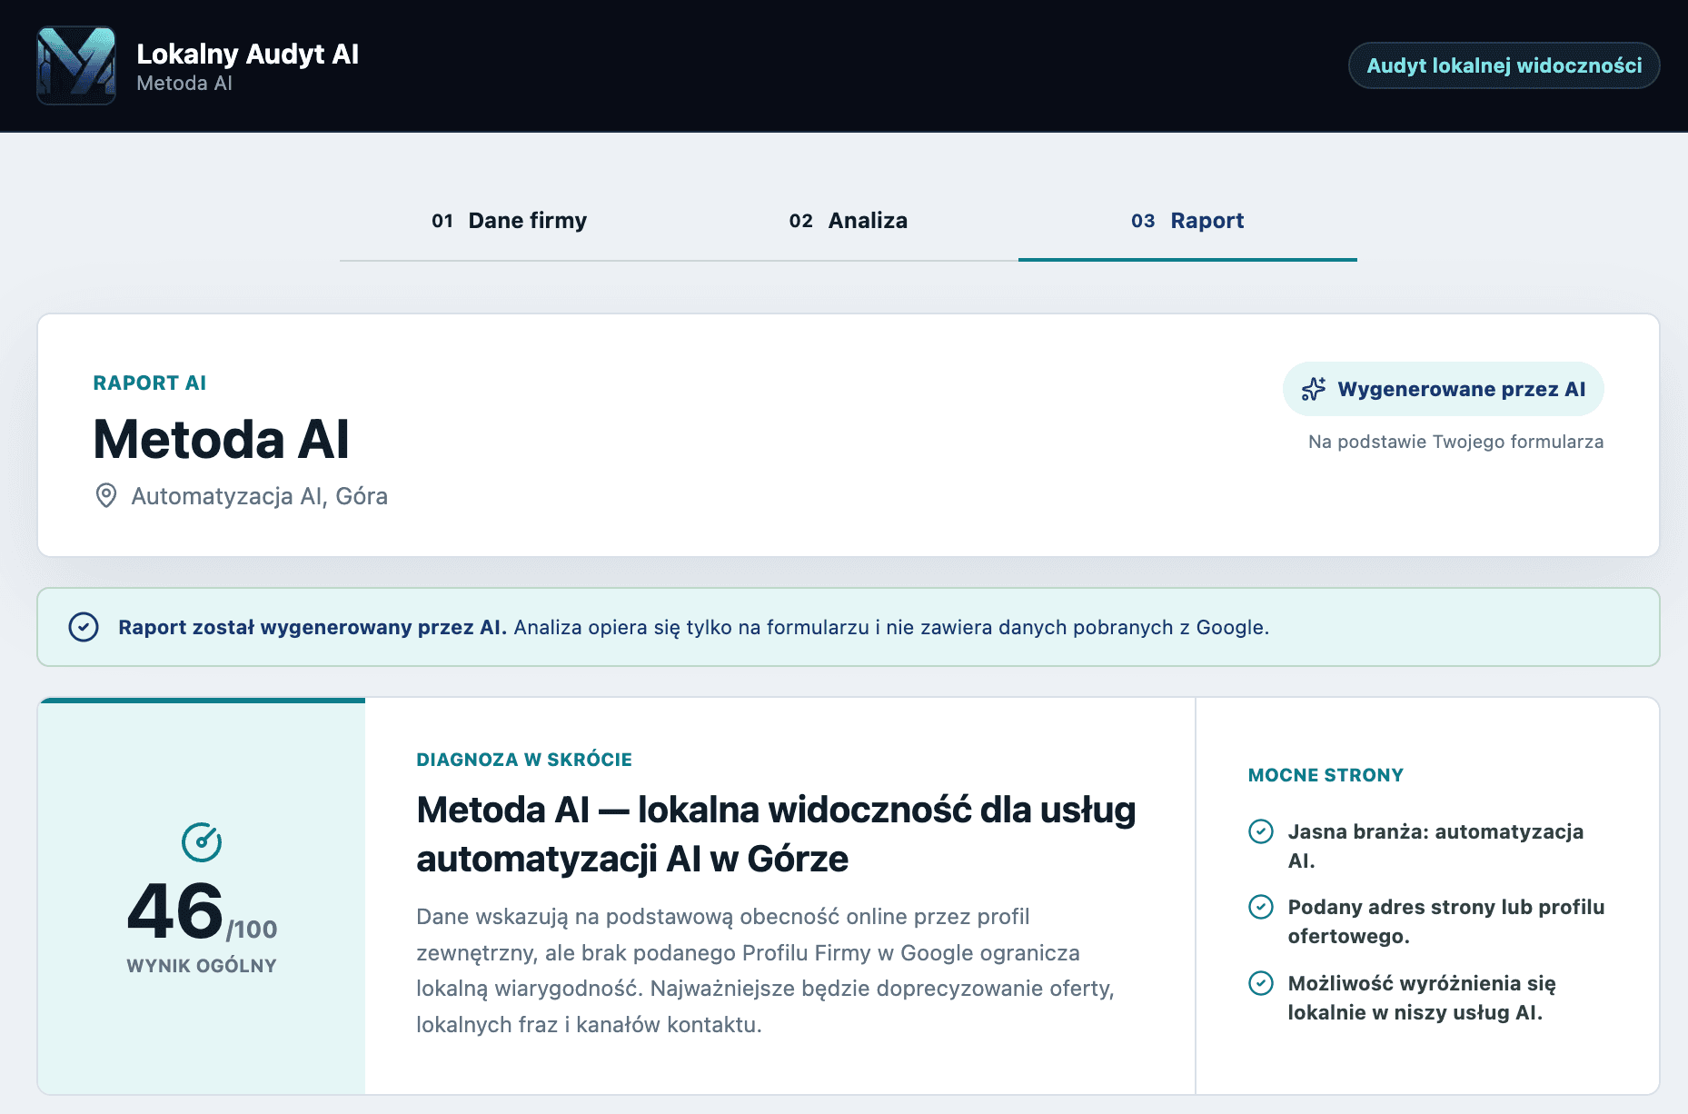The image size is (1688, 1114).
Task: Click the Podany adres strony lub profilu item
Action: click(x=1446, y=921)
